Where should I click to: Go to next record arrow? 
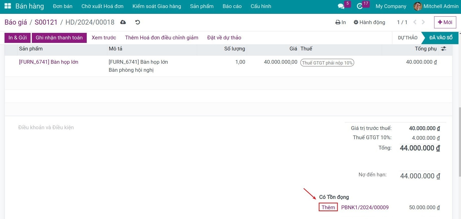[423, 22]
